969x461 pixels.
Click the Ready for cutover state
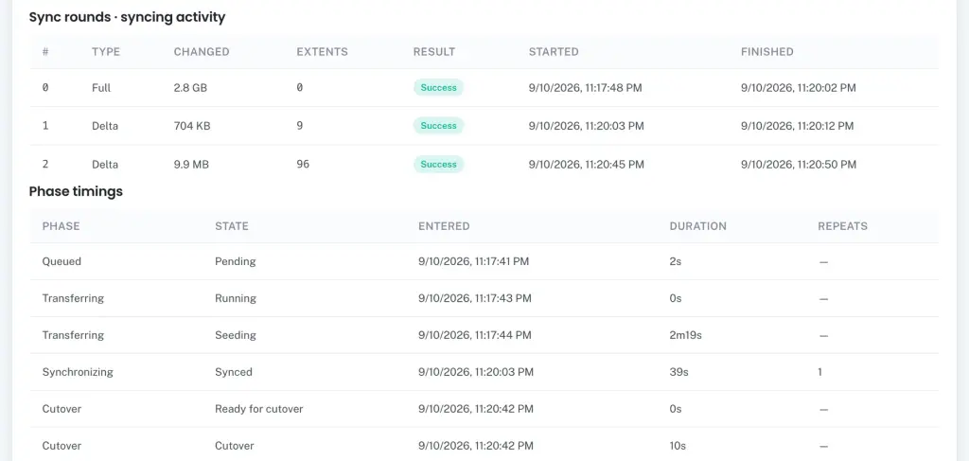pos(259,409)
